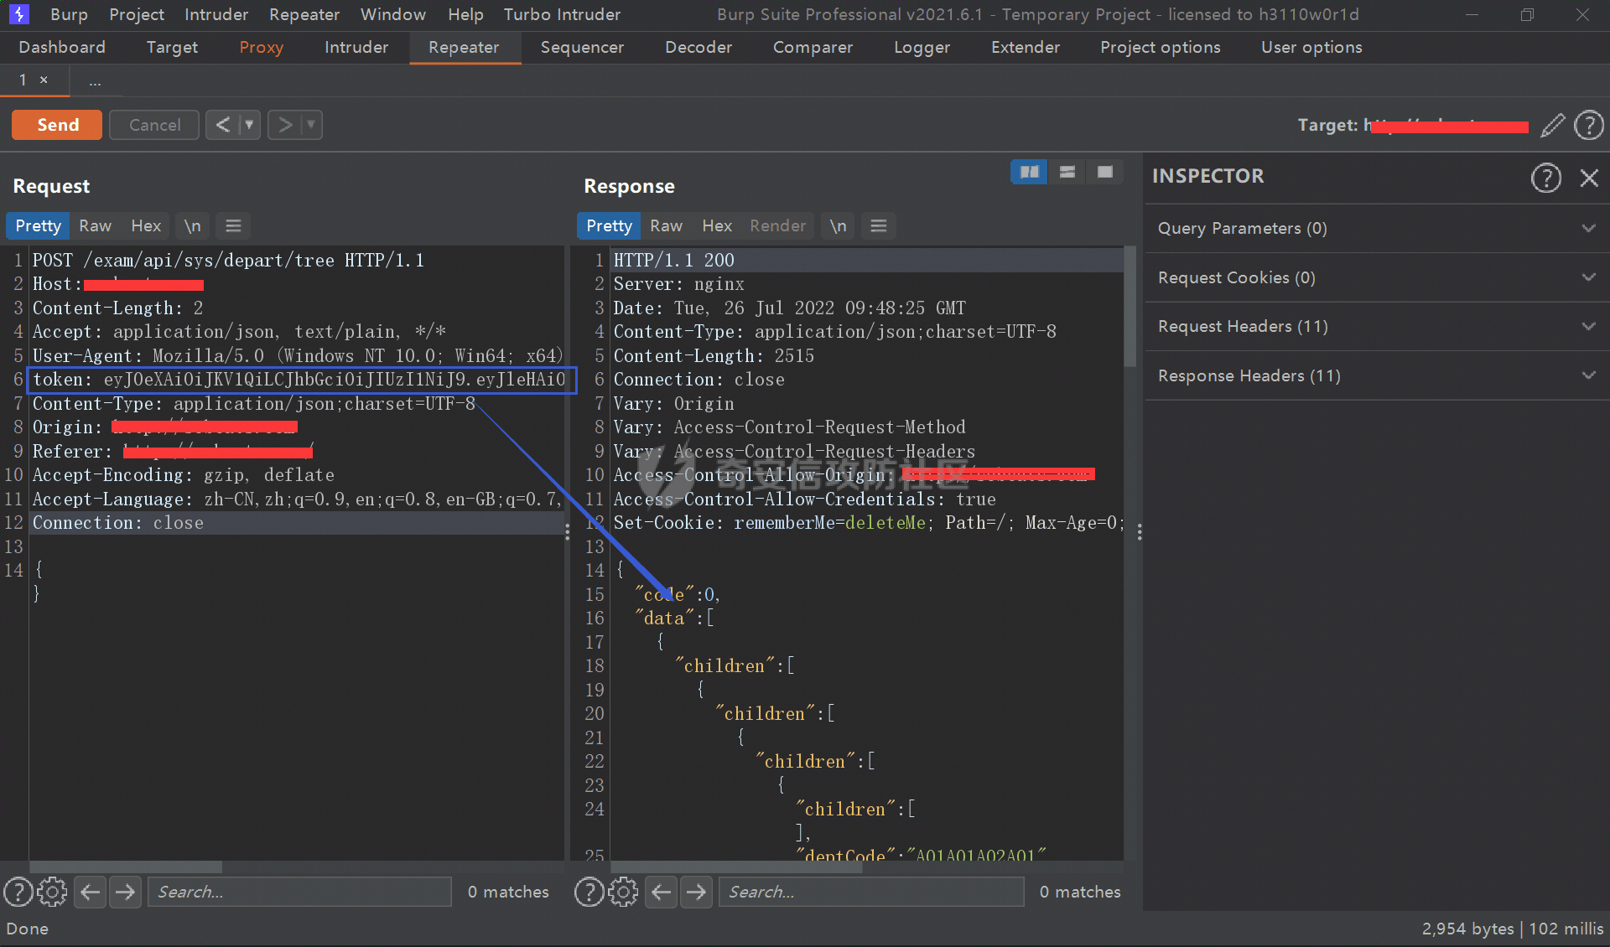
Task: Expand Response Headers (11) section
Action: pos(1376,375)
